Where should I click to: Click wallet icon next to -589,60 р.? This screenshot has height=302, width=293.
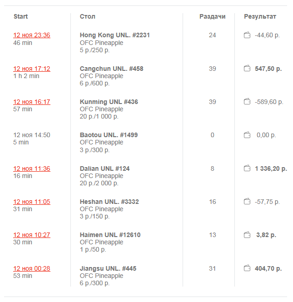pos(247,102)
